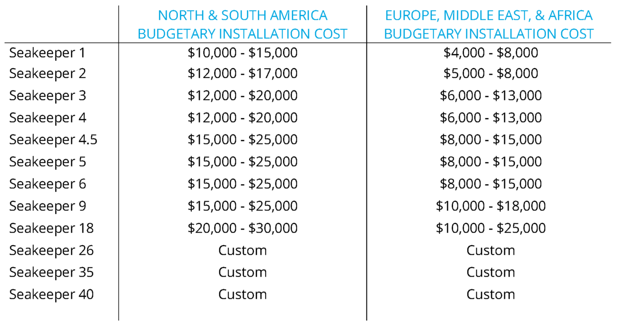619x323 pixels.
Task: Click the $10,000 - $25,000 cost cell
Action: click(x=491, y=228)
